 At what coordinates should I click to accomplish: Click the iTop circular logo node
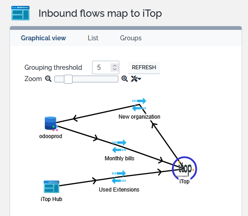point(185,168)
